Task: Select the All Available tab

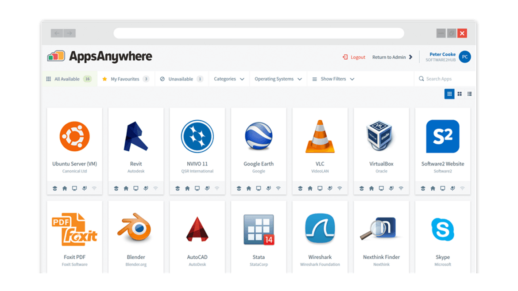Action: coord(70,79)
